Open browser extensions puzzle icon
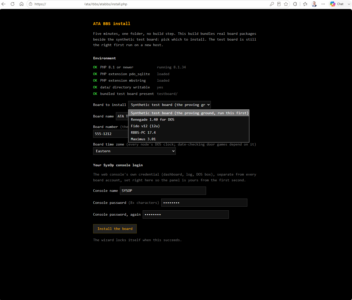Screen dimensions: 352x300 click(x=295, y=4)
